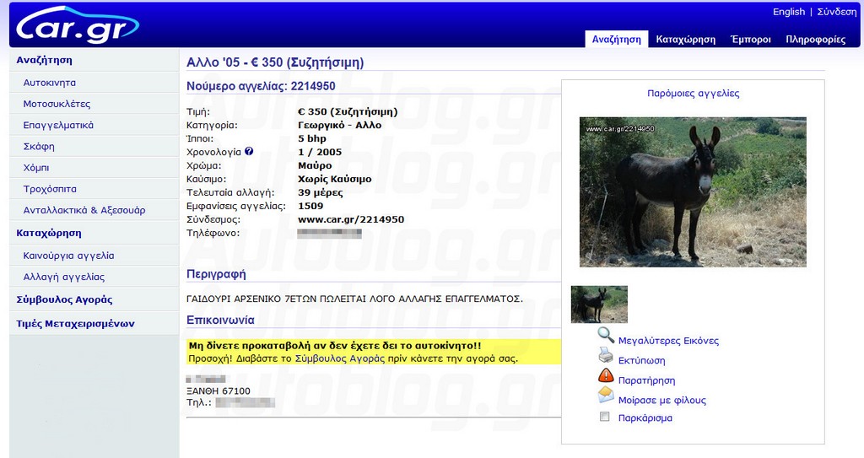The width and height of the screenshot is (864, 458).
Task: Click the small donkey thumbnail
Action: click(x=599, y=304)
